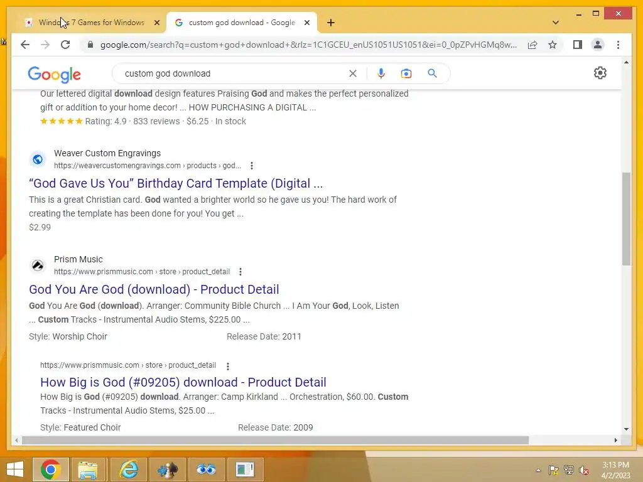The height and width of the screenshot is (482, 643).
Task: Open the clock showing 3:13 PM
Action: pyautogui.click(x=615, y=470)
